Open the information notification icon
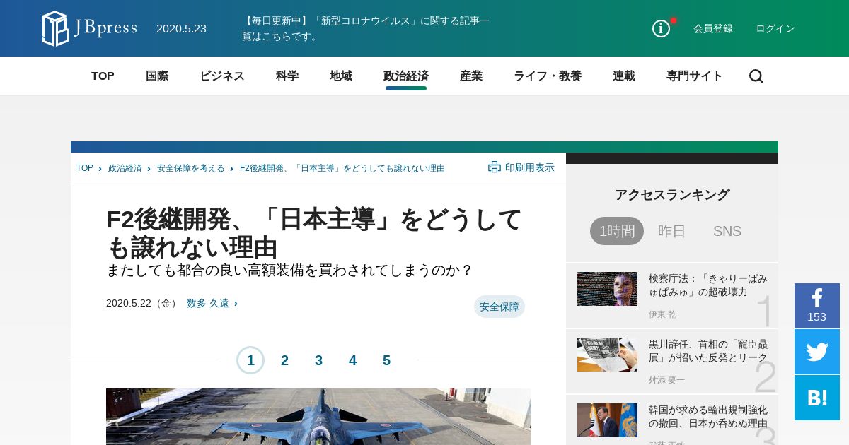849x445 pixels. [661, 28]
